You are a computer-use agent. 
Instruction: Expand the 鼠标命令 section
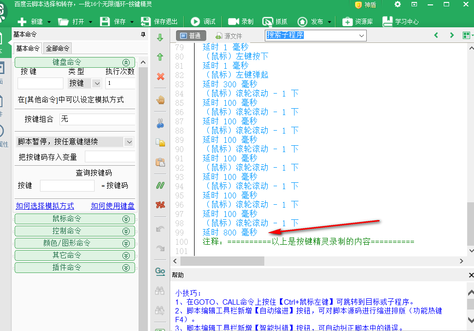click(126, 219)
